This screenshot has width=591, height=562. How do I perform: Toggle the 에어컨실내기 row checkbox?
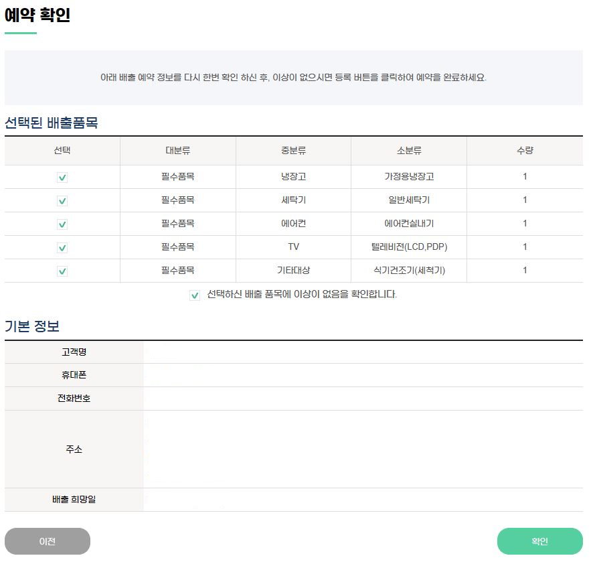pyautogui.click(x=62, y=224)
